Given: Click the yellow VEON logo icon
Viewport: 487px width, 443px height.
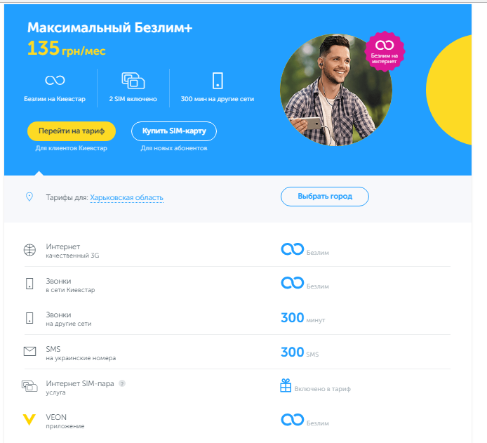Looking at the screenshot, I should [x=29, y=419].
